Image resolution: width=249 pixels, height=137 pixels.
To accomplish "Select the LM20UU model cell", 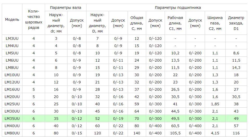I will pyautogui.click(x=12, y=97).
